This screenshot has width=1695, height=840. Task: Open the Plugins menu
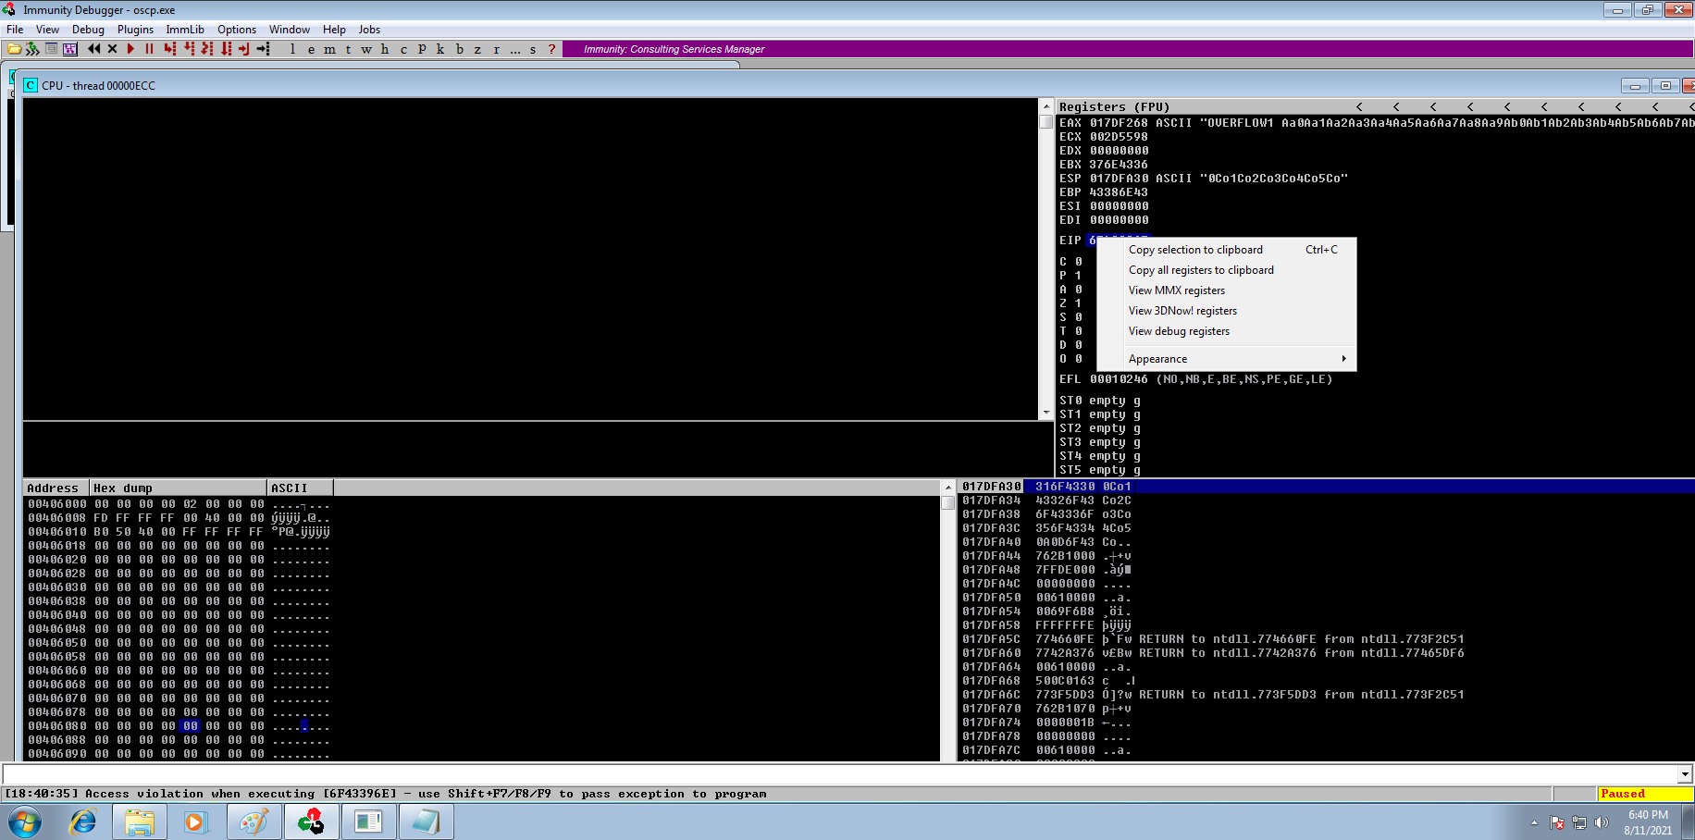[x=135, y=30]
